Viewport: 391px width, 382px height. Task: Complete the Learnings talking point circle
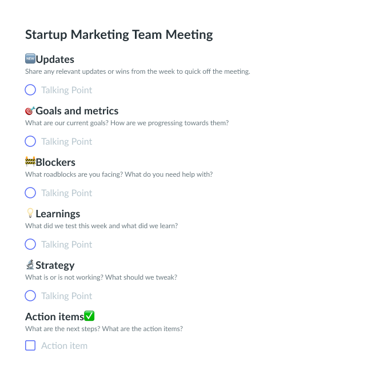click(30, 244)
